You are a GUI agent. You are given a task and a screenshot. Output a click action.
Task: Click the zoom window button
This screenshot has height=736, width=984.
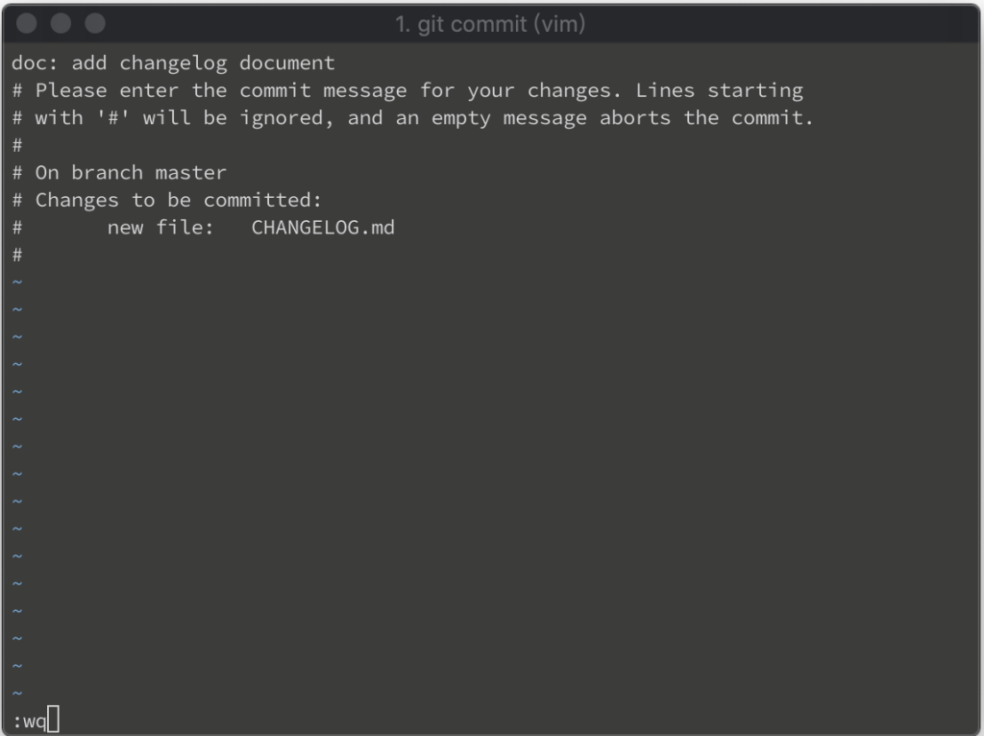[95, 23]
